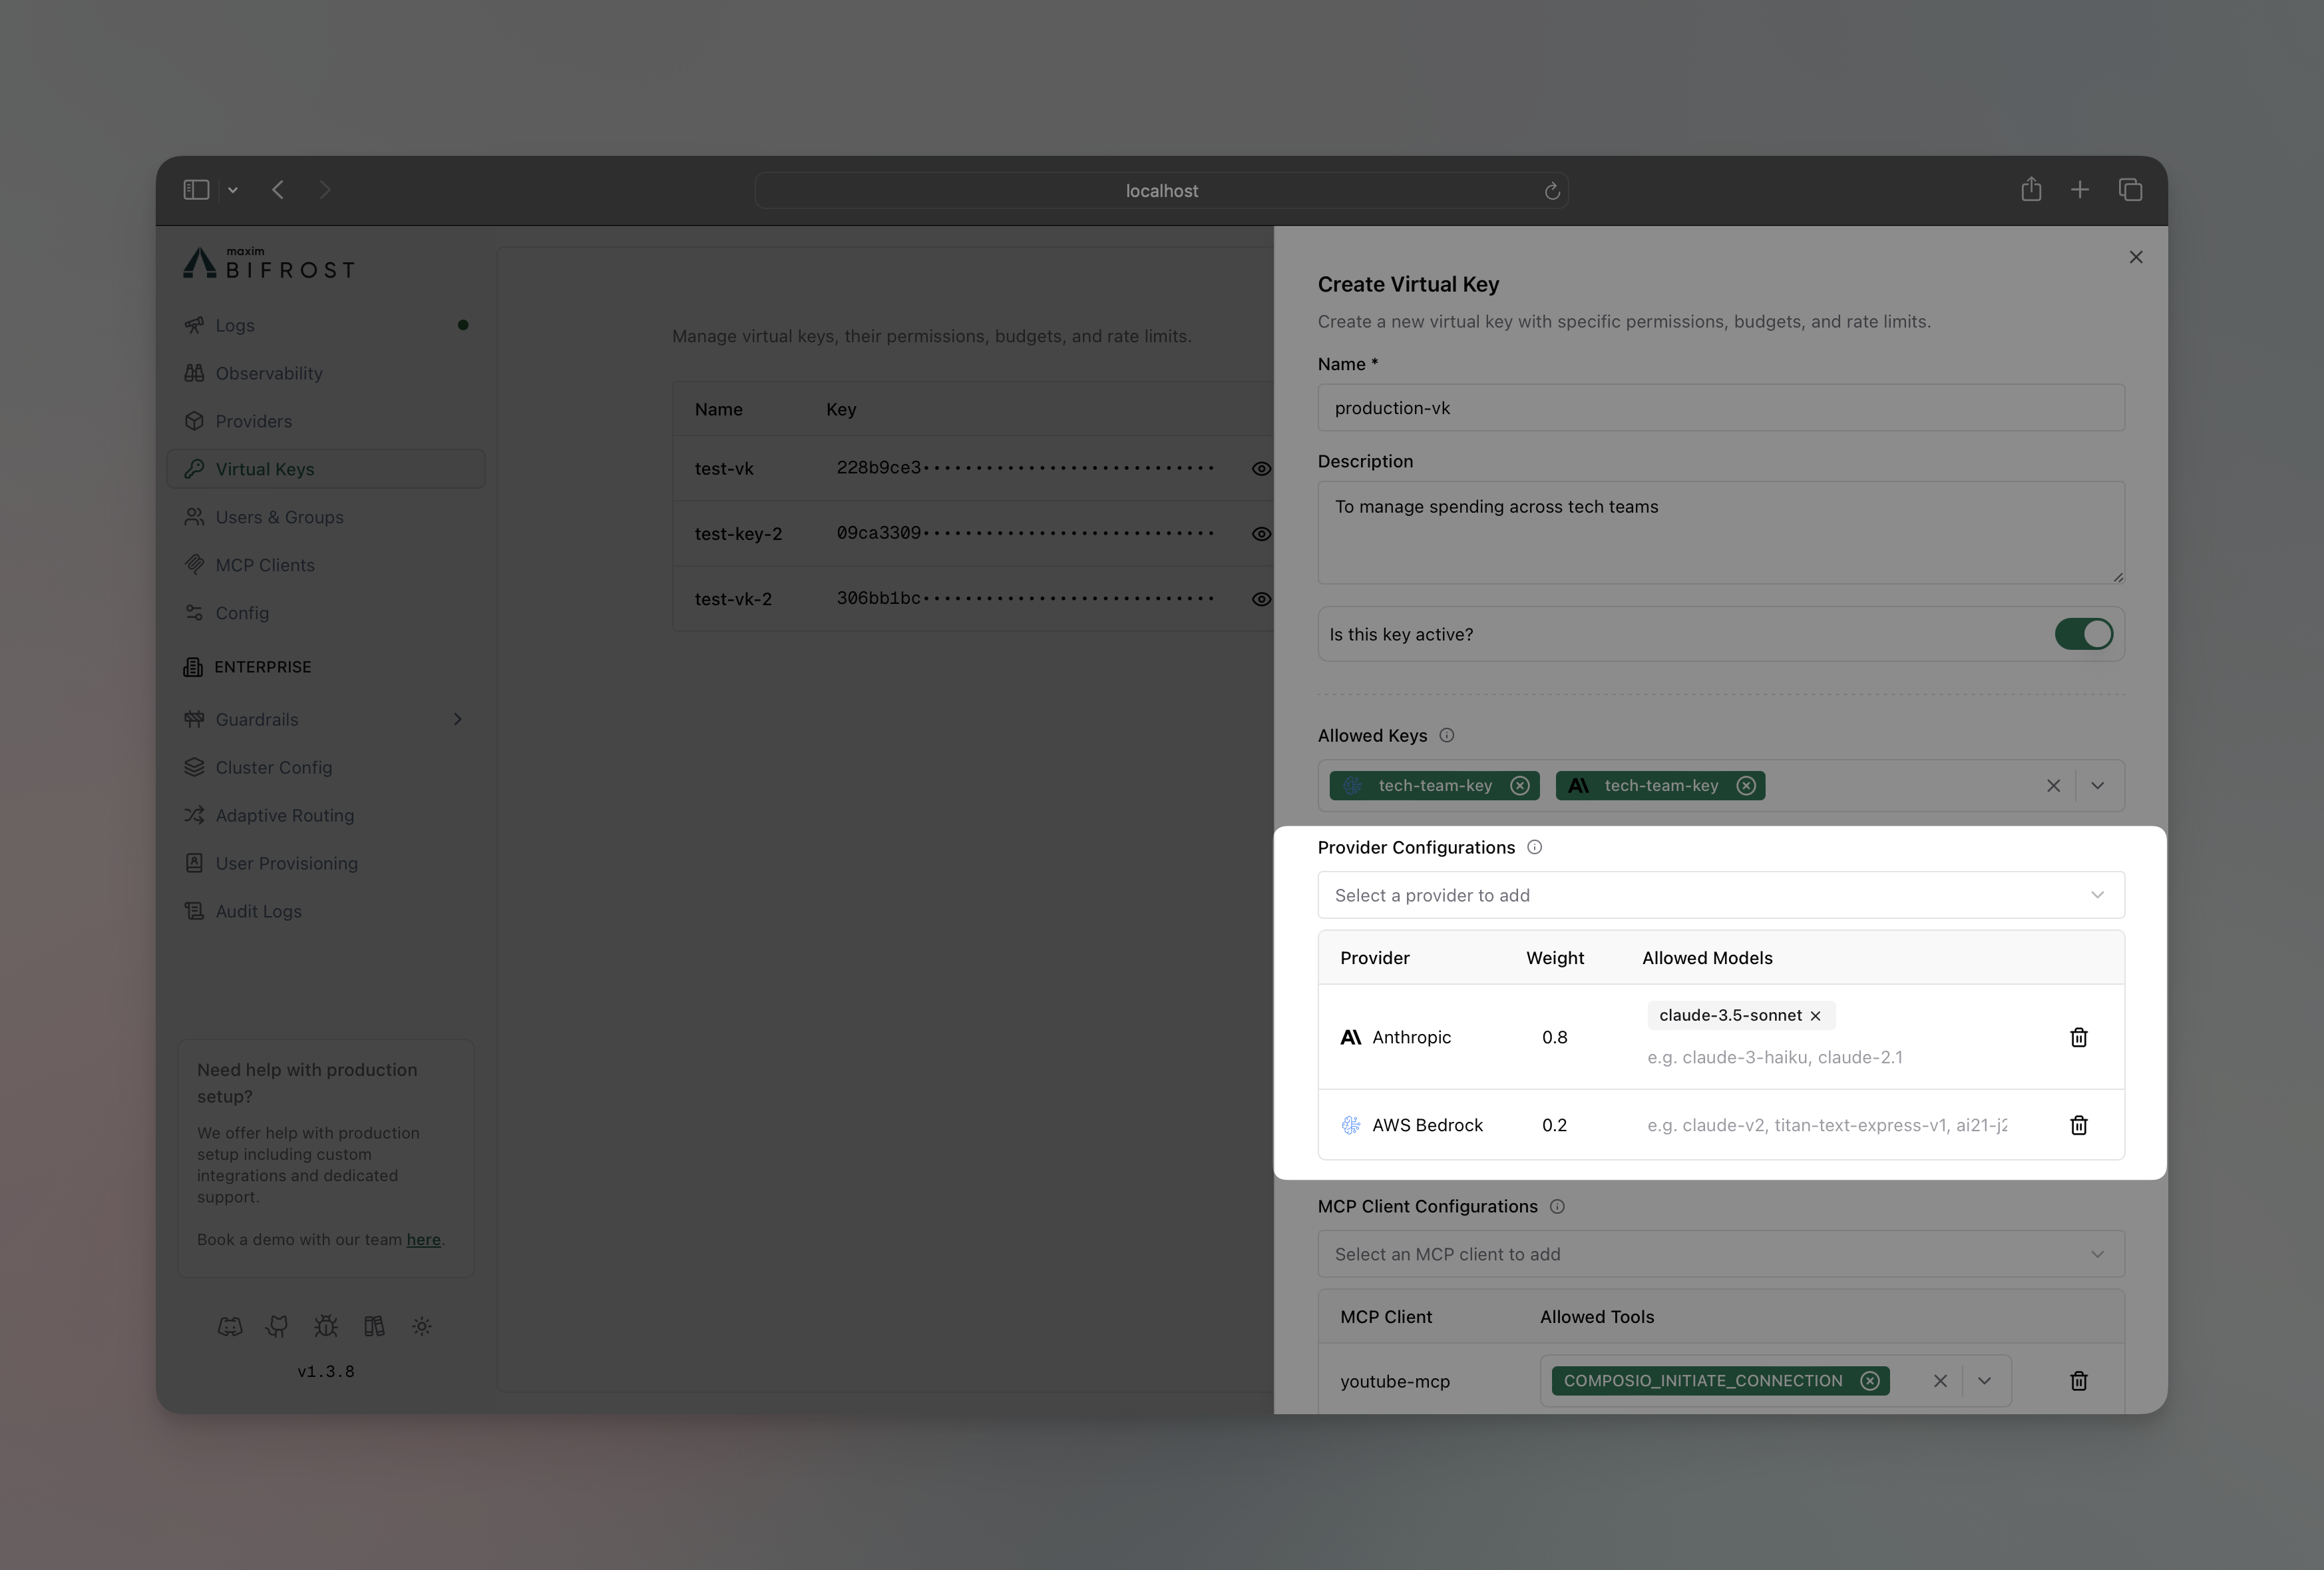
Task: Expand the Allowed Keys selection chevron
Action: click(x=2098, y=786)
